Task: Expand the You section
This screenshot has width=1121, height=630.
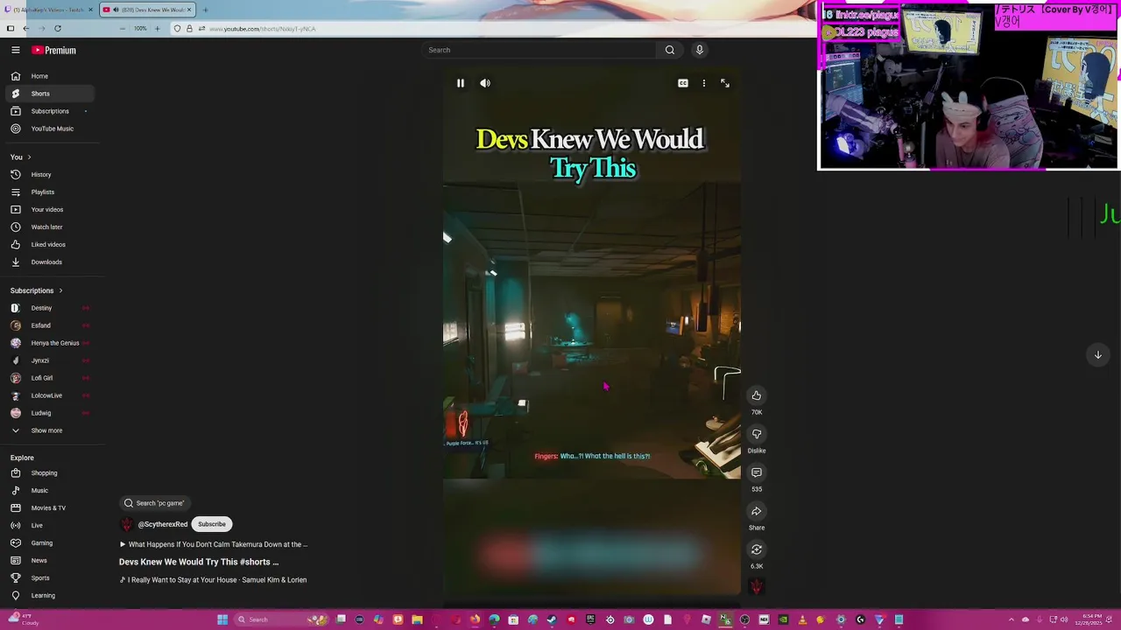Action: [21, 157]
